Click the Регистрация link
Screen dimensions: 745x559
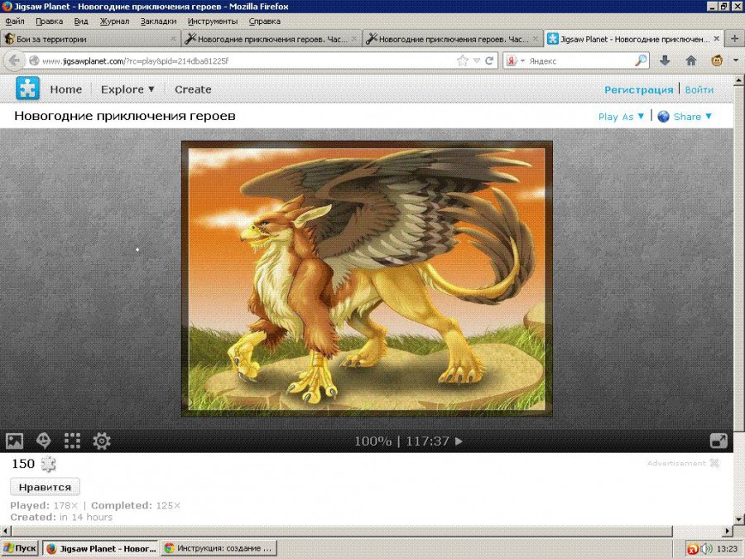pyautogui.click(x=638, y=89)
